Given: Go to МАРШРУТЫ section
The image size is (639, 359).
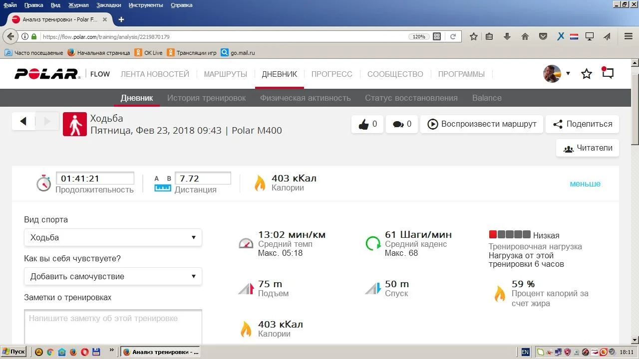Looking at the screenshot, I should (x=226, y=74).
